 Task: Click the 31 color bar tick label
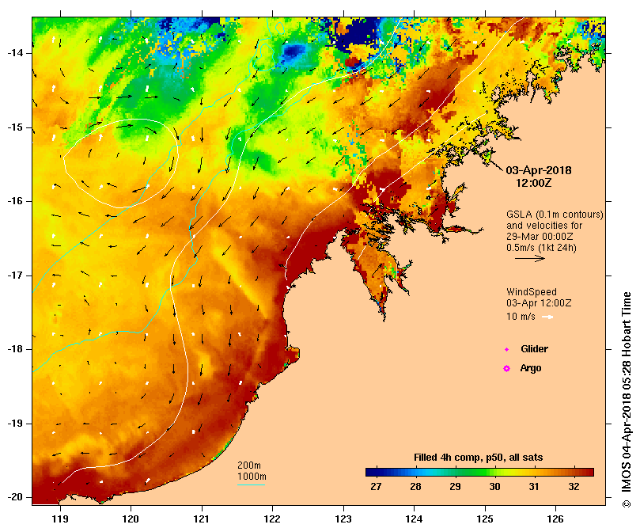click(x=534, y=487)
